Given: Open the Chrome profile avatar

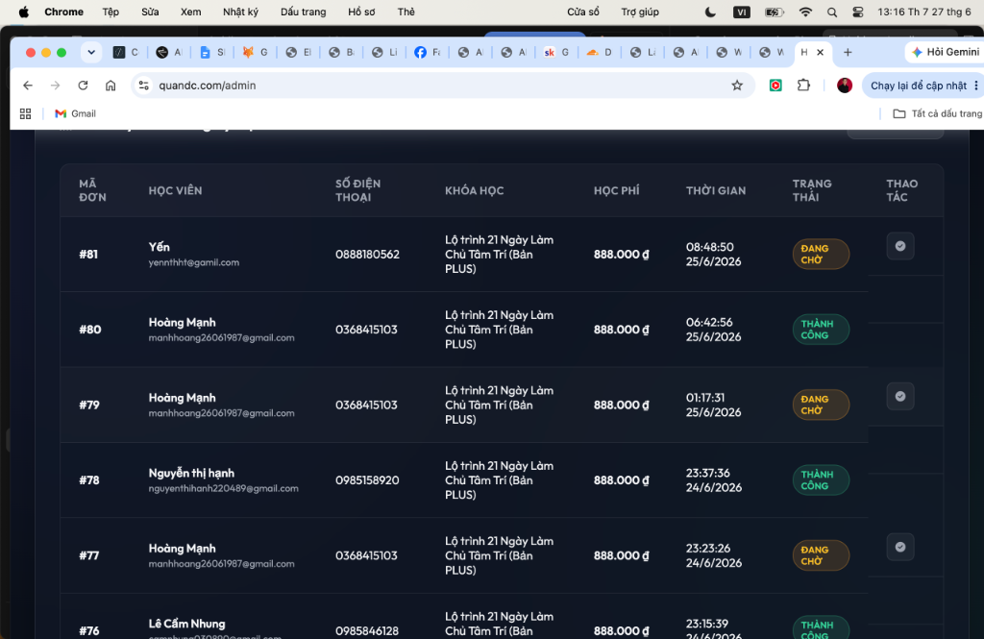Looking at the screenshot, I should click(x=845, y=86).
